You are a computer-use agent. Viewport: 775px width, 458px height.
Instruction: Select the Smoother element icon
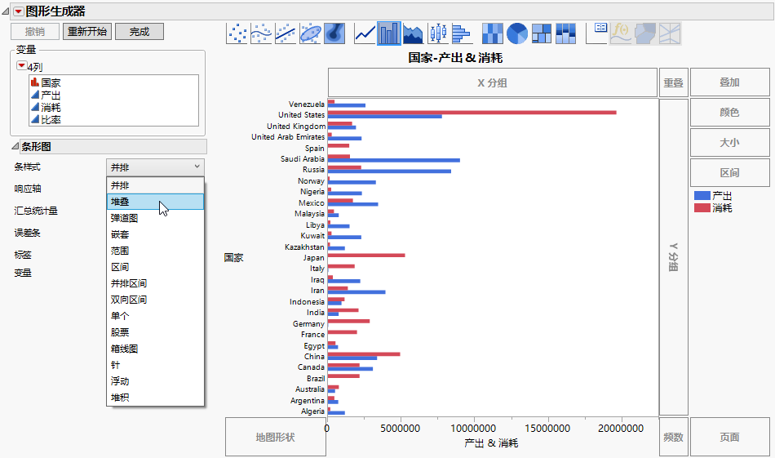click(x=262, y=33)
